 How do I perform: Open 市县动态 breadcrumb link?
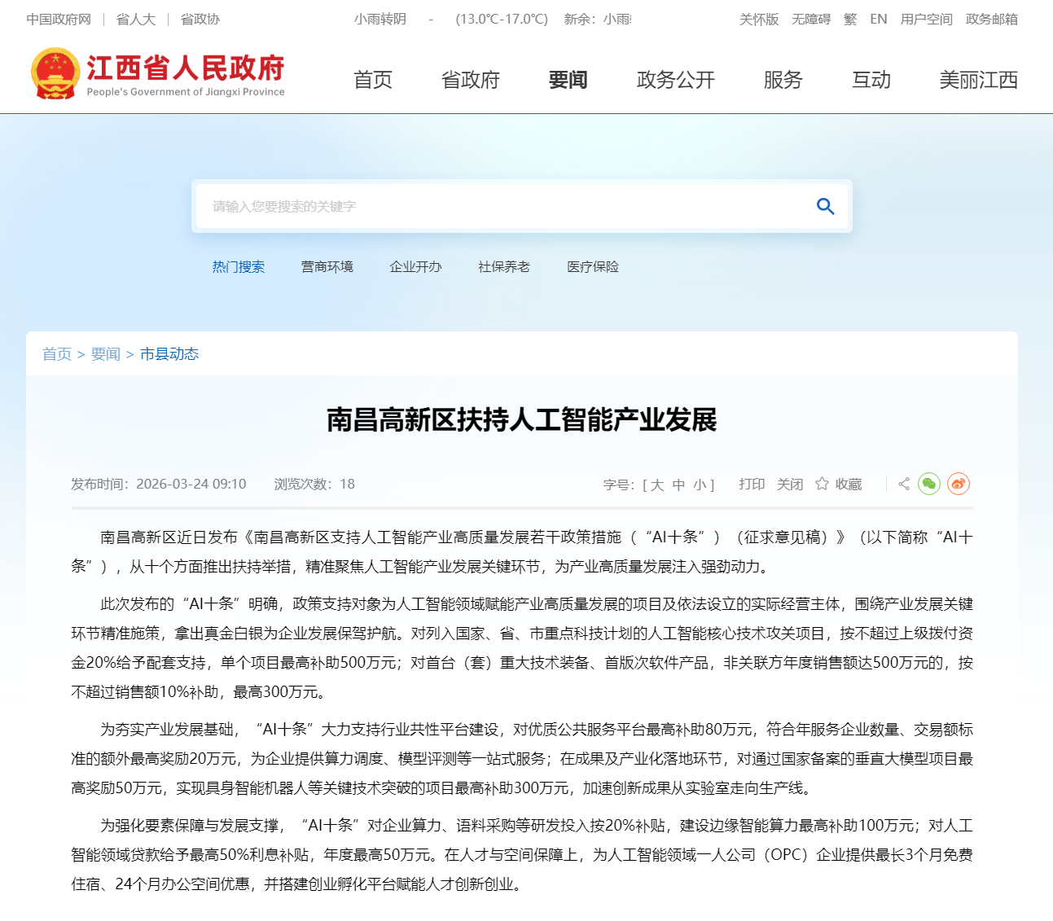coord(169,354)
